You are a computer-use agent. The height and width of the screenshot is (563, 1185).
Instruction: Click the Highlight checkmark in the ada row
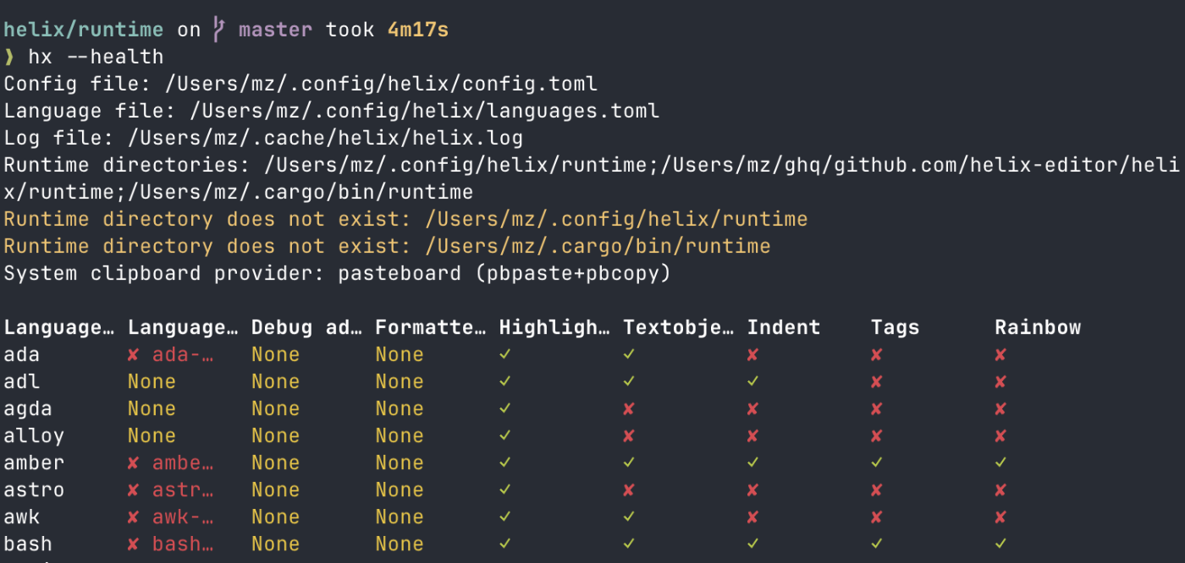pyautogui.click(x=505, y=355)
